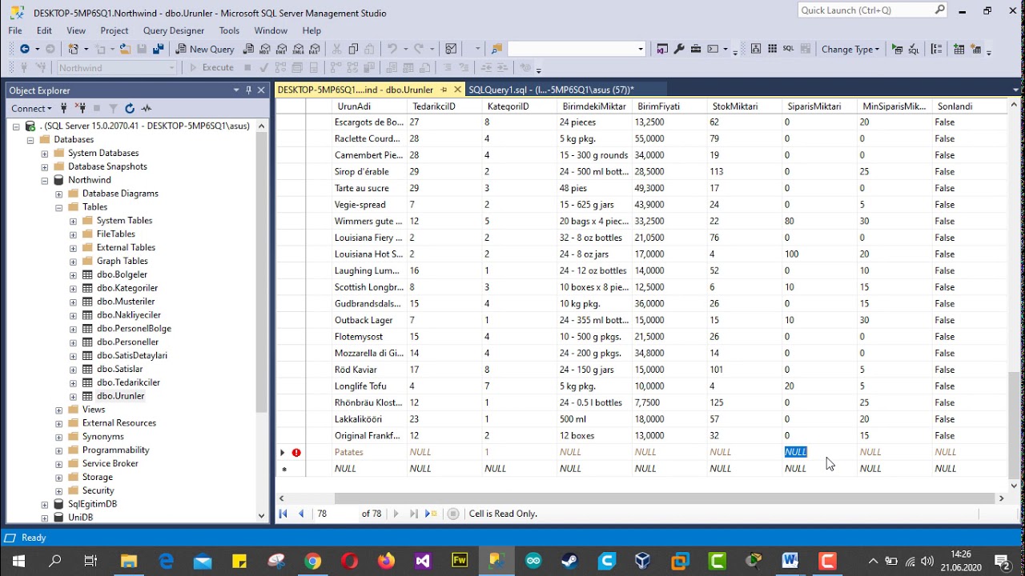Expand the SqlEgitimDB database node
Screen dimensions: 1025x576
45,504
